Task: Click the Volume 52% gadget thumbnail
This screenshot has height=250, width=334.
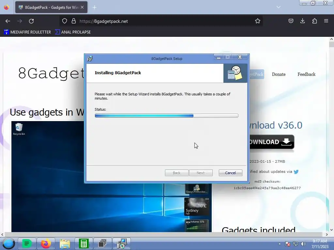Action: [x=197, y=225]
